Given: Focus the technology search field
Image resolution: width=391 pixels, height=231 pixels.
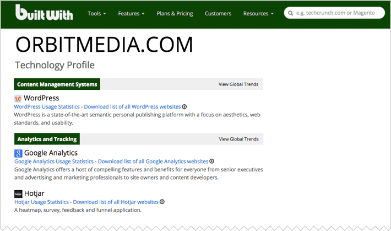Looking at the screenshot, I should point(334,13).
